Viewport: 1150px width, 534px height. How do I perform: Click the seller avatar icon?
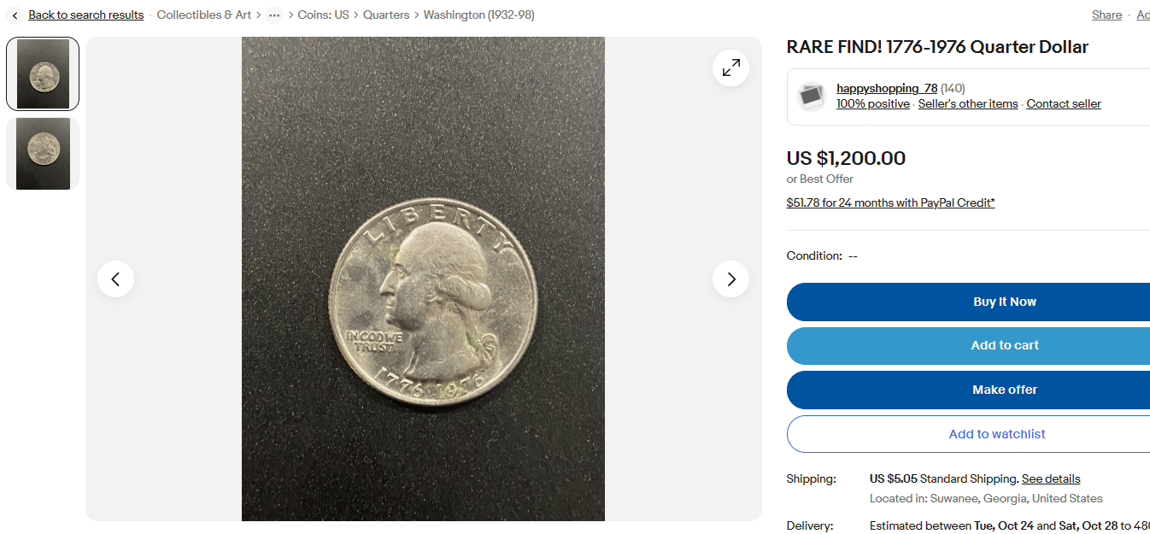(x=811, y=97)
